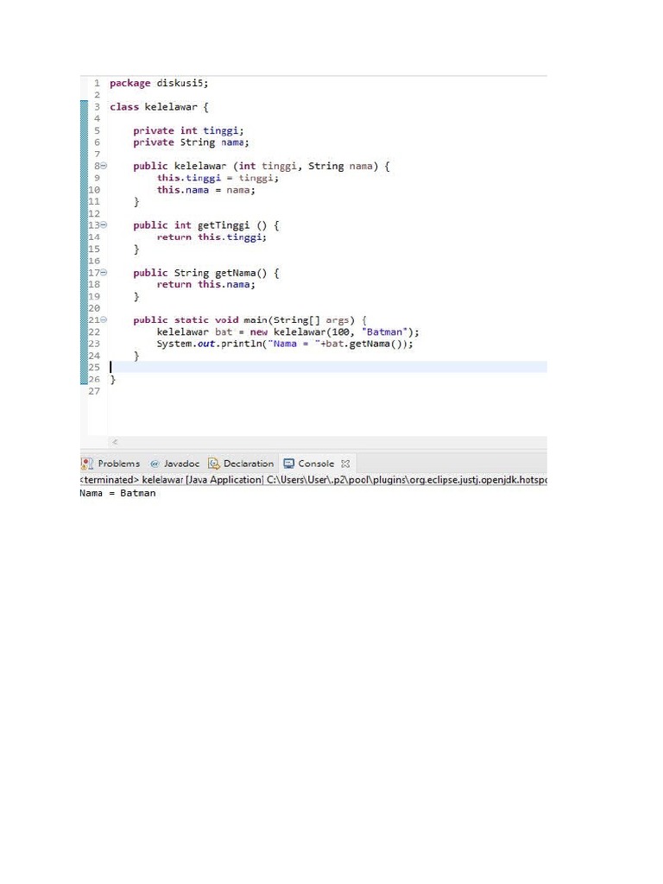Click 'this.tinggi = tinggi;' statement
Viewport: 663px width, 884px height.
[218, 178]
